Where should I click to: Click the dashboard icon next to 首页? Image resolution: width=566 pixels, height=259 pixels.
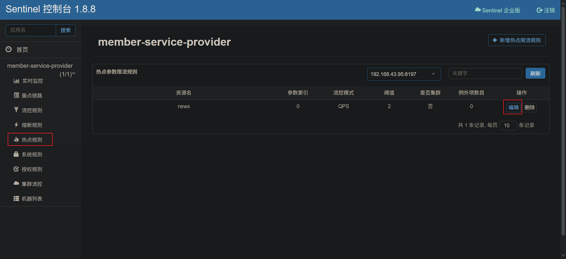[x=9, y=49]
